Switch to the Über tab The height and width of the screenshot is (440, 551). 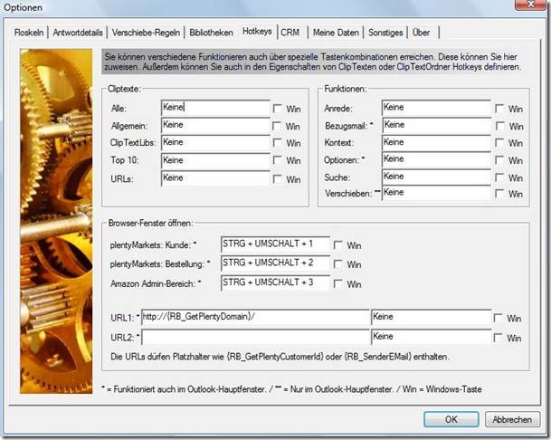pyautogui.click(x=422, y=33)
